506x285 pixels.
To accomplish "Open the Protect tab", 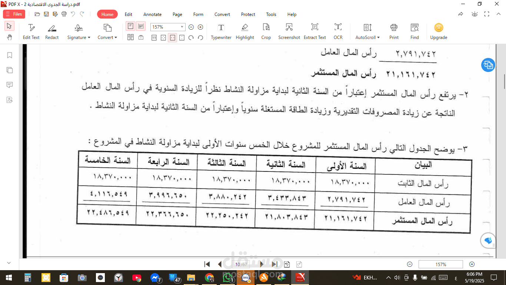I will 248,14.
